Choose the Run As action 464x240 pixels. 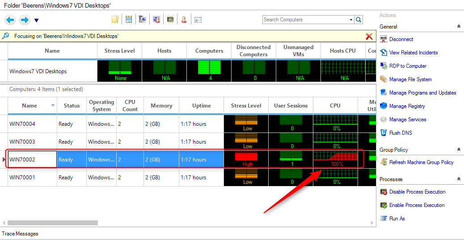(397, 219)
